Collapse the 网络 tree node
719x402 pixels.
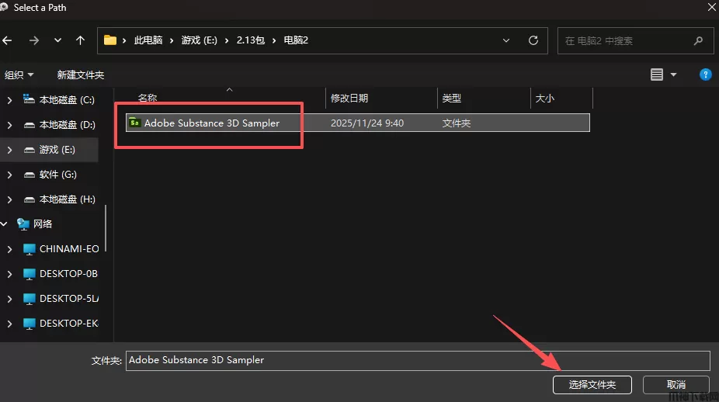4,224
